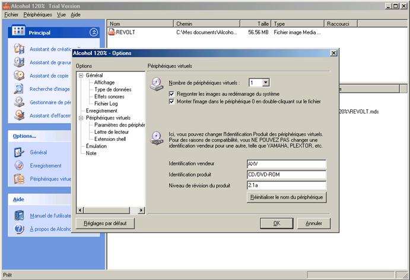Viewport: 410px width, 280px height.
Task: Select Affichage in options tree
Action: click(104, 82)
